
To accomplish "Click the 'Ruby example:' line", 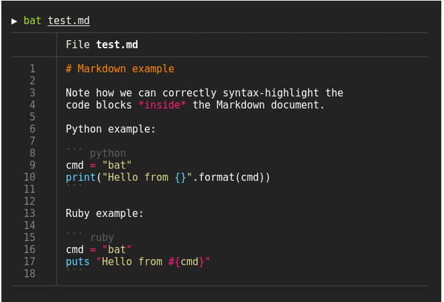I will 105,214.
